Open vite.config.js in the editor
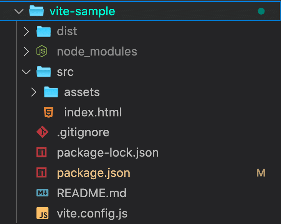Image resolution: width=281 pixels, height=224 pixels. click(x=92, y=214)
